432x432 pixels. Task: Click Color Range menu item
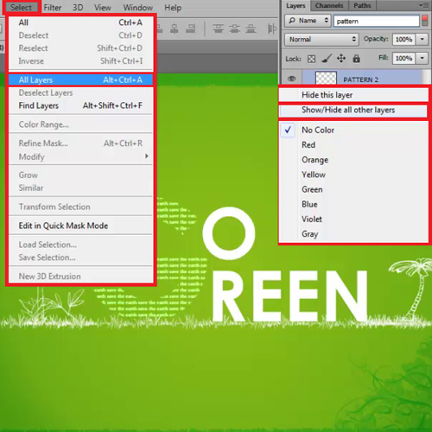(x=80, y=124)
